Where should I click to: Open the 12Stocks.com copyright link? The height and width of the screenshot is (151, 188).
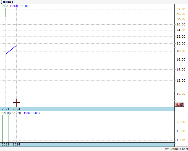[x=176, y=149]
